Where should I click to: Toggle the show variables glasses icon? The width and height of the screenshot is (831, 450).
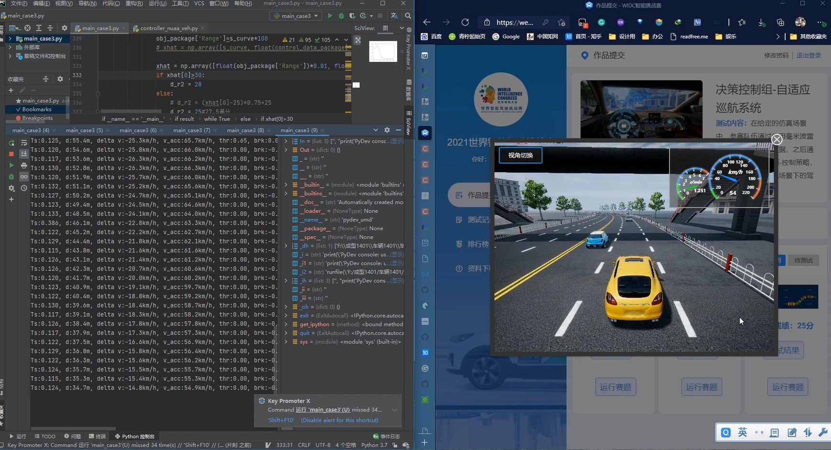point(23,177)
